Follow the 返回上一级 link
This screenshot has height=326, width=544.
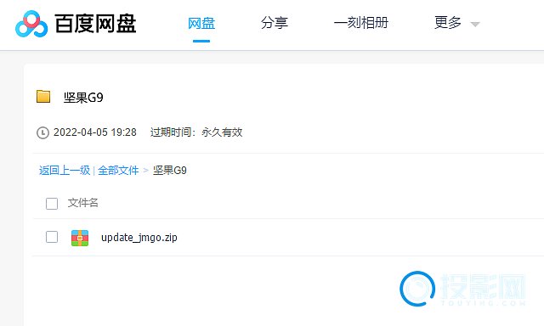click(65, 170)
